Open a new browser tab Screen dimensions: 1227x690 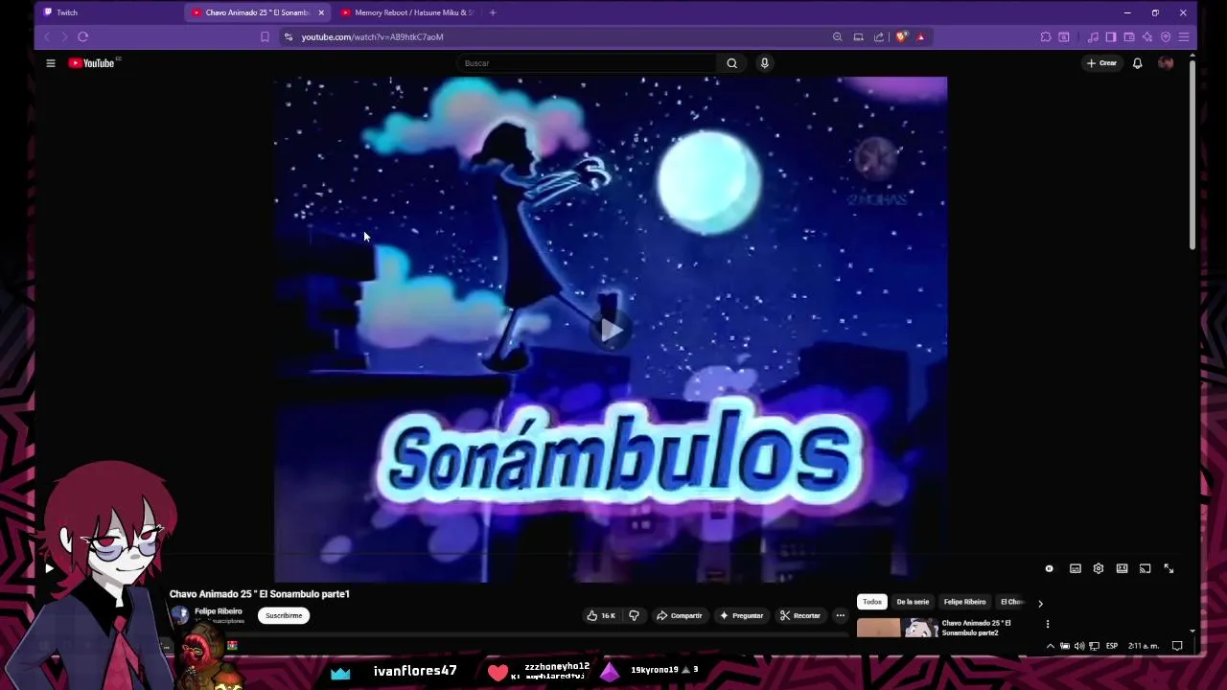click(x=493, y=12)
